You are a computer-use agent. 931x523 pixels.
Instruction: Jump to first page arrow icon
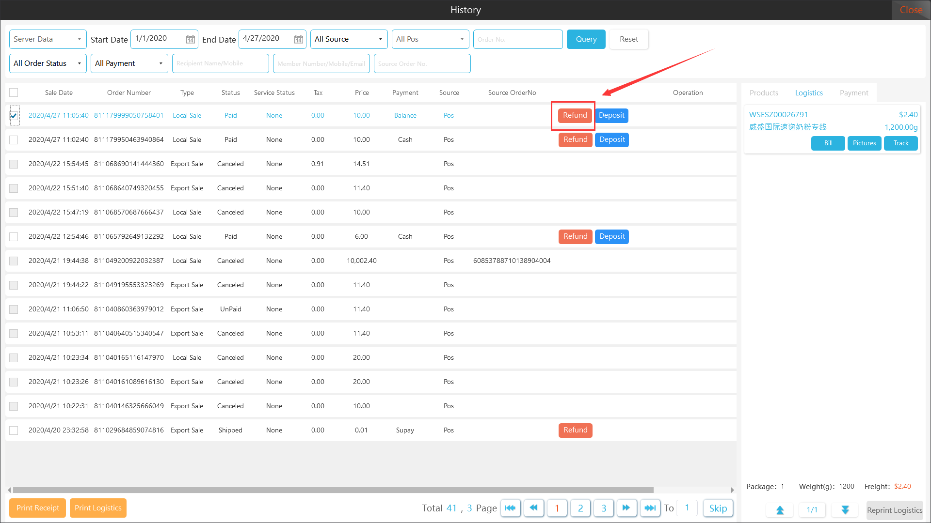510,508
